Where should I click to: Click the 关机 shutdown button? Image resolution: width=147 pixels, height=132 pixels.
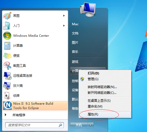[79, 125]
